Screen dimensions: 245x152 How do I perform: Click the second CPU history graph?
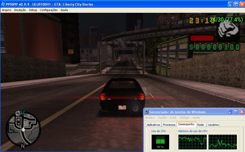223,142
